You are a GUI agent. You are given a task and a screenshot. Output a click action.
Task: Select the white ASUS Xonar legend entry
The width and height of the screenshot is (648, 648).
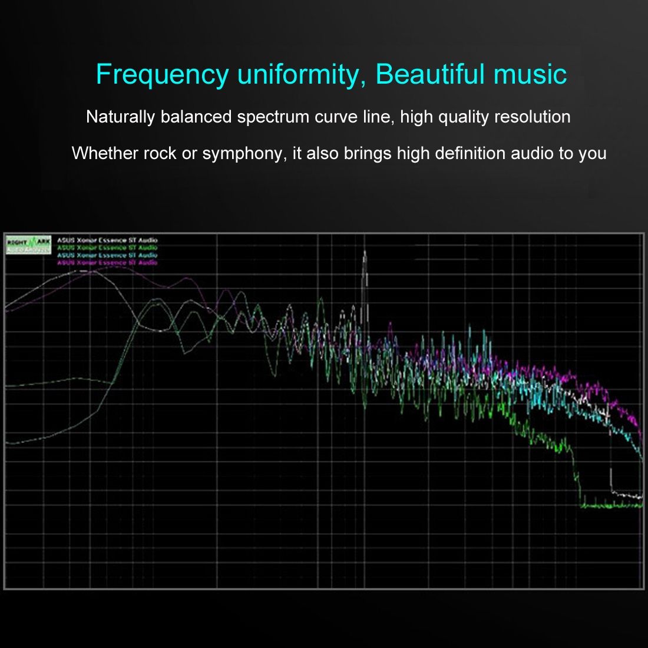[x=107, y=240]
